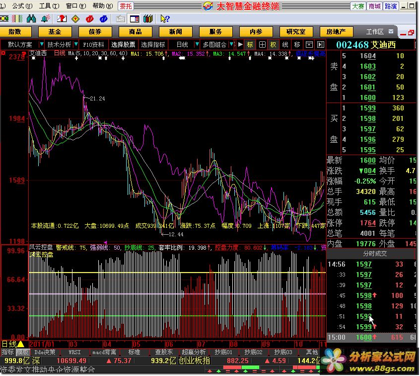Click the F10资料 button

coord(93,45)
